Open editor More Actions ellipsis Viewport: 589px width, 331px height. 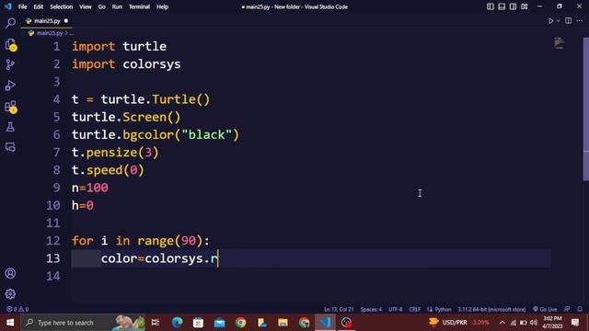click(x=580, y=21)
